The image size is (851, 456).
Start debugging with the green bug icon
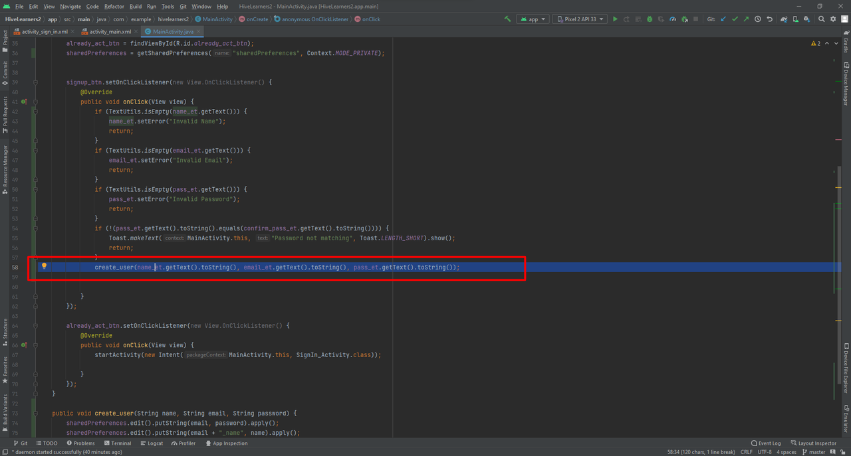[x=650, y=19]
